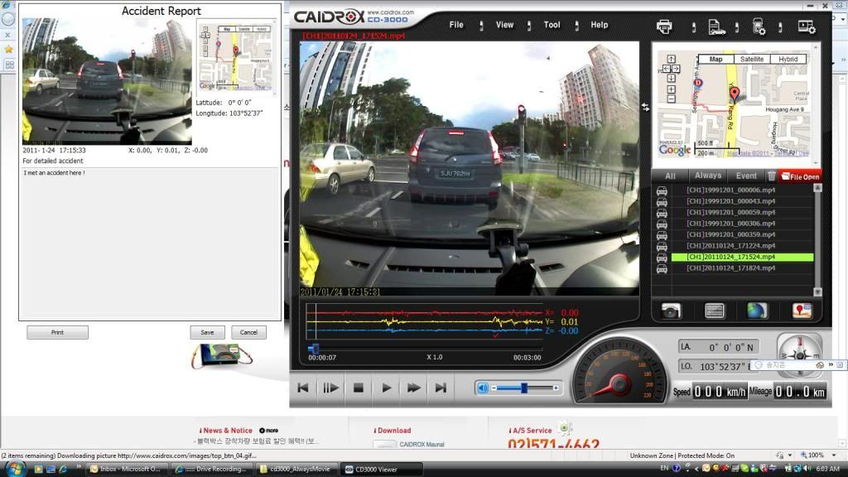Viewport: 848px width, 477px height.
Task: Show Event recordings tab
Action: 746,176
